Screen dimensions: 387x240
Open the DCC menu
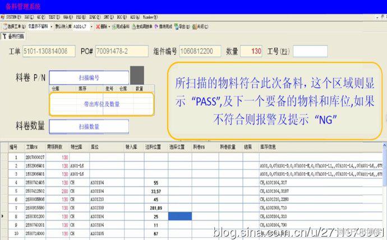(x=122, y=17)
